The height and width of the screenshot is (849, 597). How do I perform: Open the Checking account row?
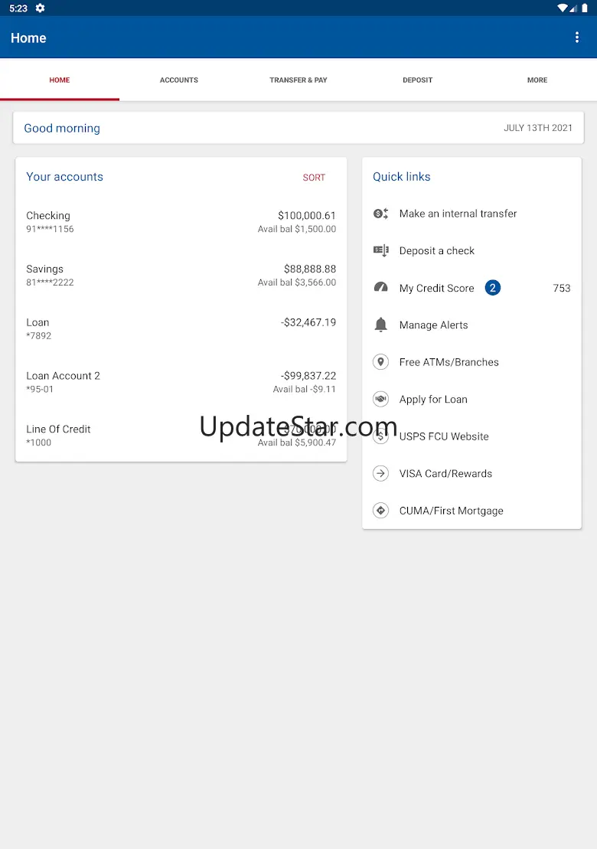coord(181,222)
